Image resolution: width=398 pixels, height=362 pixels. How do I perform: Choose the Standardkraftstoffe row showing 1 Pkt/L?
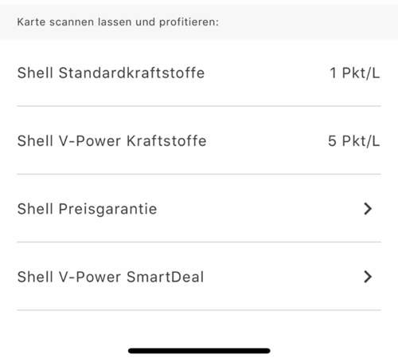point(199,73)
